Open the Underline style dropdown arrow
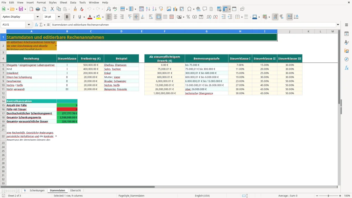This screenshot has width=352, height=198. [84, 17]
